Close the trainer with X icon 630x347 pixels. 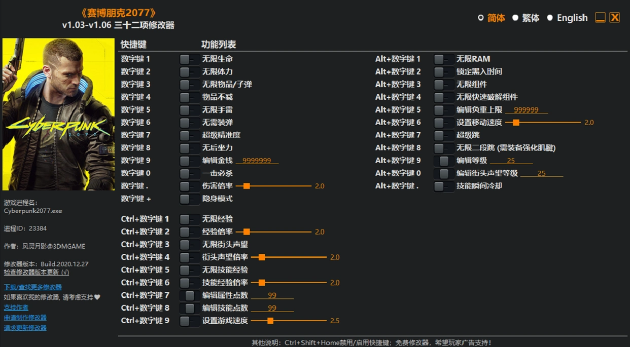tap(615, 17)
